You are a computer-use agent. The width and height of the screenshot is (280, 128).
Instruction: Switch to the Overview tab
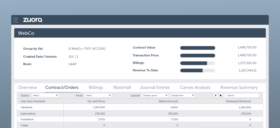[x=27, y=88]
